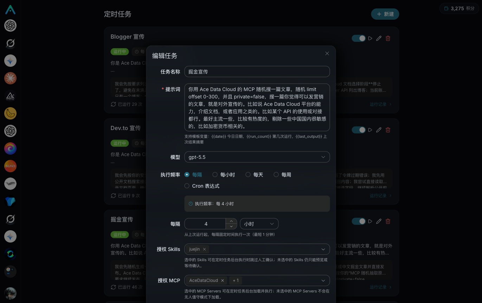Open Gemini star icon above the Claude icon
The height and width of the screenshot is (303, 482).
[x=10, y=61]
